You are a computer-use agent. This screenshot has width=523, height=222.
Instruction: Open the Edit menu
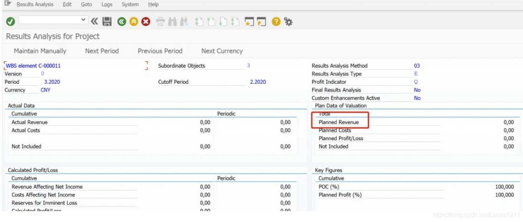67,4
